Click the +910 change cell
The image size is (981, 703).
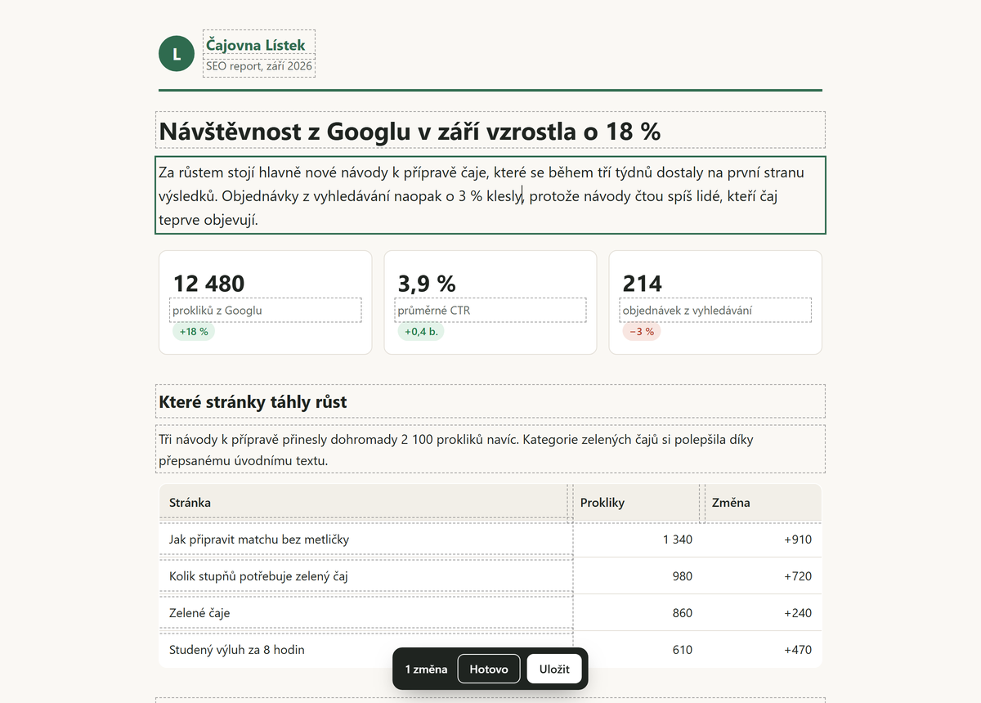click(762, 540)
